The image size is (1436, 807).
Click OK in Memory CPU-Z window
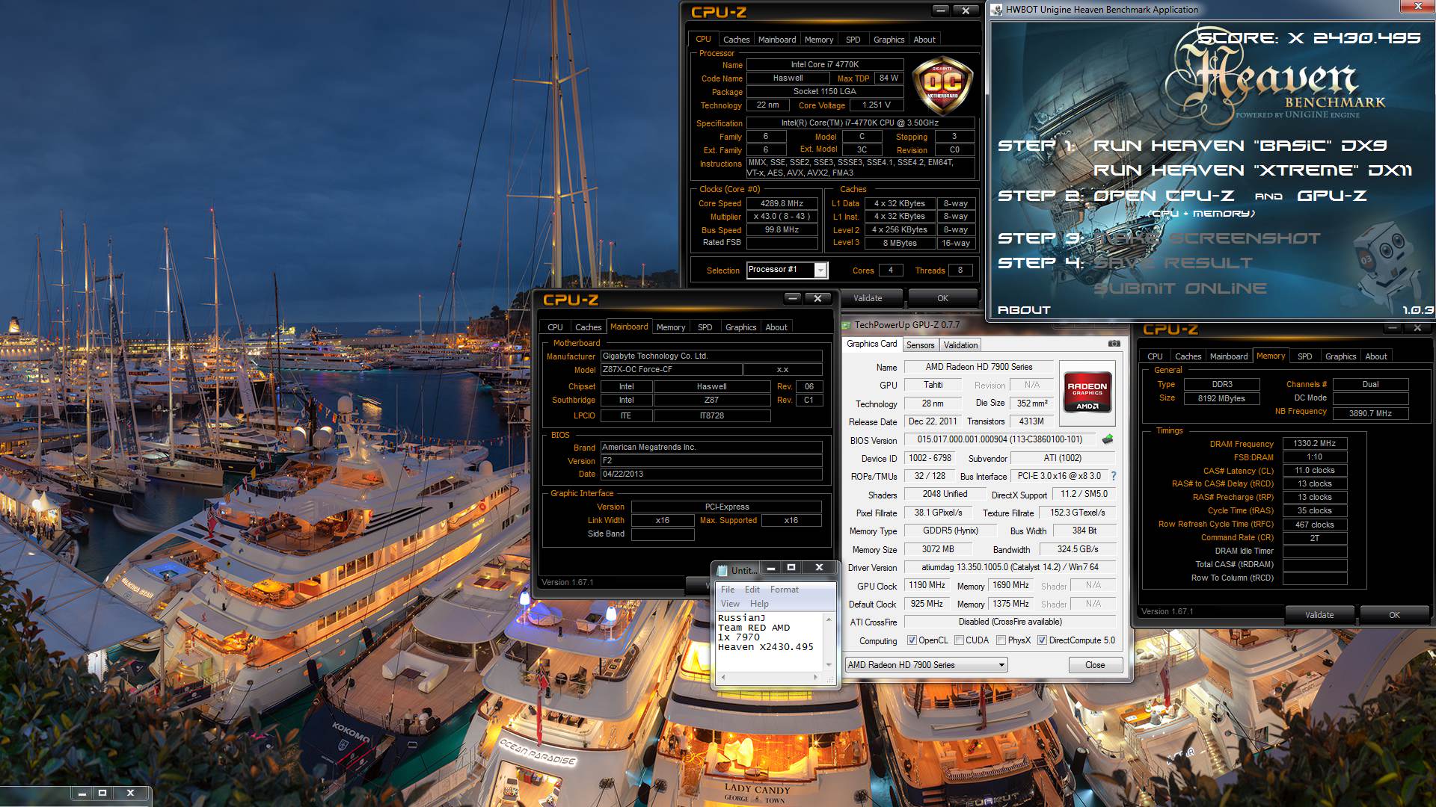click(1394, 615)
